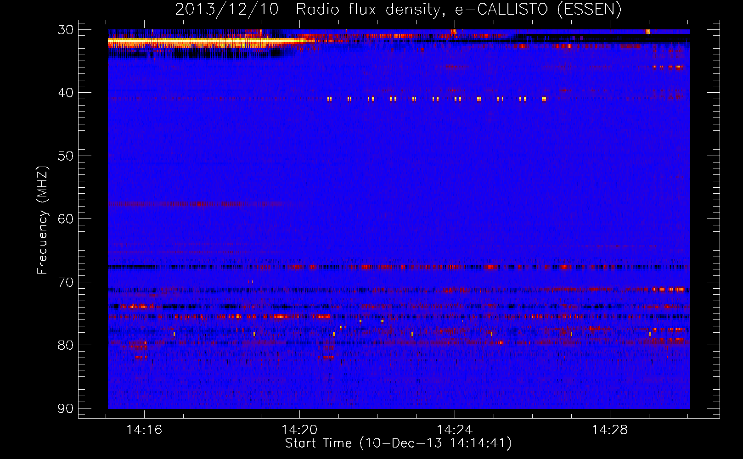
Task: Click the 14:20 time tick label
Action: tap(299, 430)
